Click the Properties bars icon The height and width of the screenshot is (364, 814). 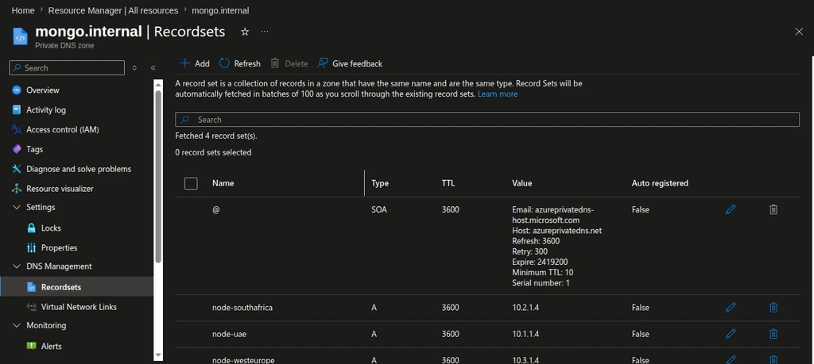pyautogui.click(x=31, y=247)
